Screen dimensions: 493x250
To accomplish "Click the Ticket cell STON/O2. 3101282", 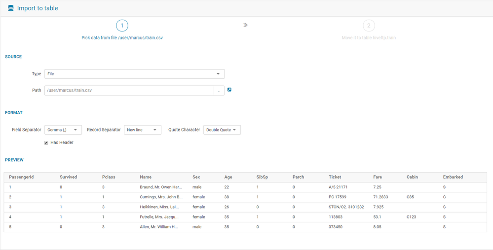I will point(346,207).
